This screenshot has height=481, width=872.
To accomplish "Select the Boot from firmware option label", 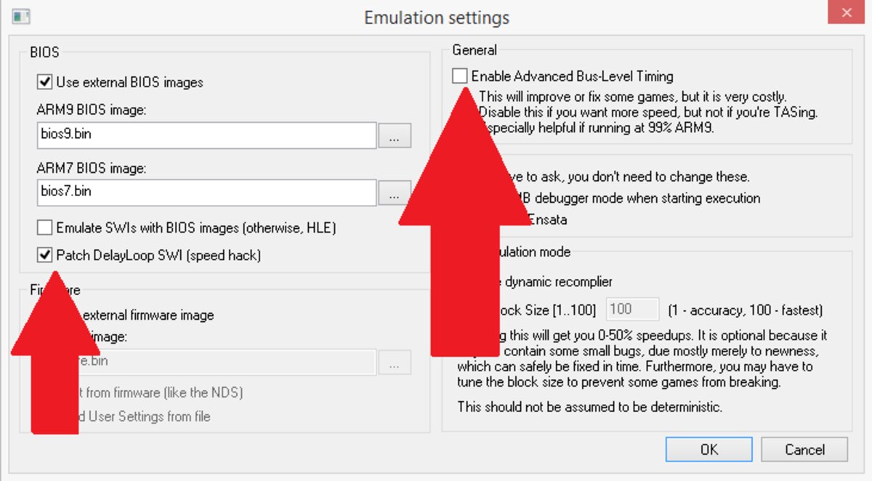I will [x=163, y=392].
